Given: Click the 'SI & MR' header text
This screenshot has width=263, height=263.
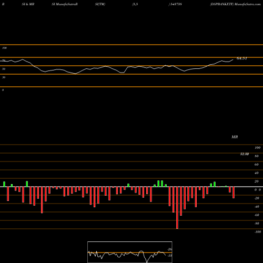Looking at the screenshot, I should (28, 4).
